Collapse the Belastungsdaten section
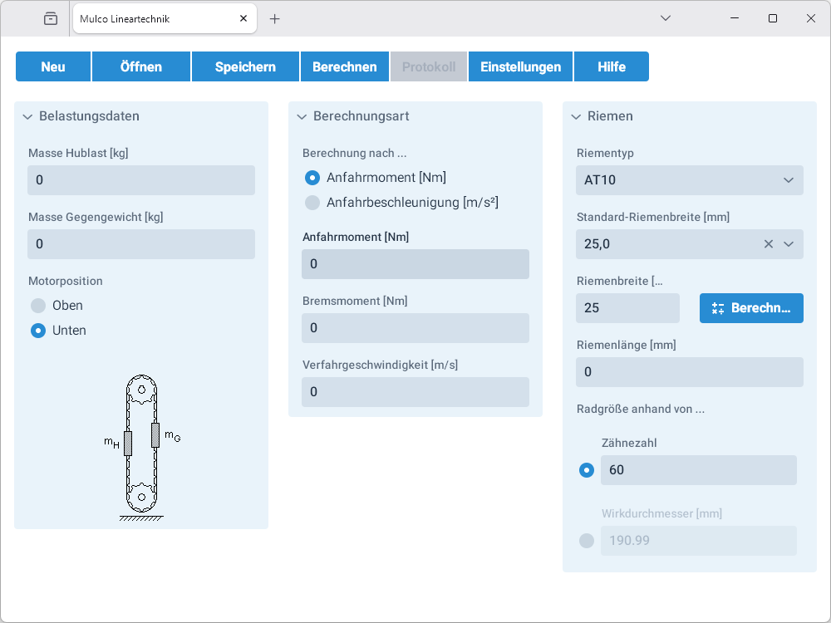The image size is (831, 623). point(27,117)
